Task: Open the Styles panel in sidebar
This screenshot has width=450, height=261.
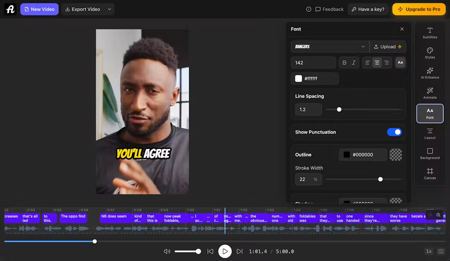Action: pyautogui.click(x=430, y=53)
